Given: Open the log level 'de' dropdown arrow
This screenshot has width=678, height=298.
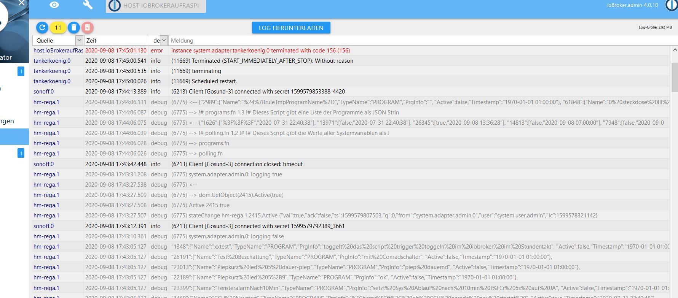Looking at the screenshot, I should (x=164, y=40).
